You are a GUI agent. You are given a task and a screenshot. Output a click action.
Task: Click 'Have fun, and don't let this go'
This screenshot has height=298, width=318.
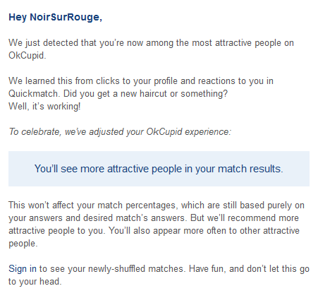tap(249, 269)
